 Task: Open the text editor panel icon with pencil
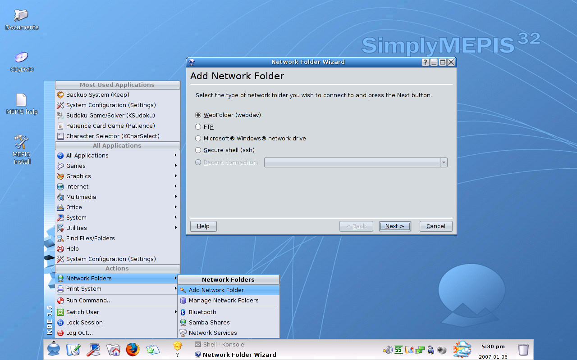coord(73,350)
